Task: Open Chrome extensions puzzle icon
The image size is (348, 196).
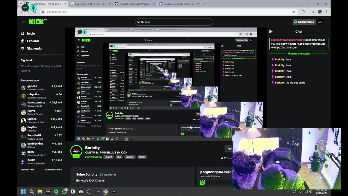Action: coord(303,12)
